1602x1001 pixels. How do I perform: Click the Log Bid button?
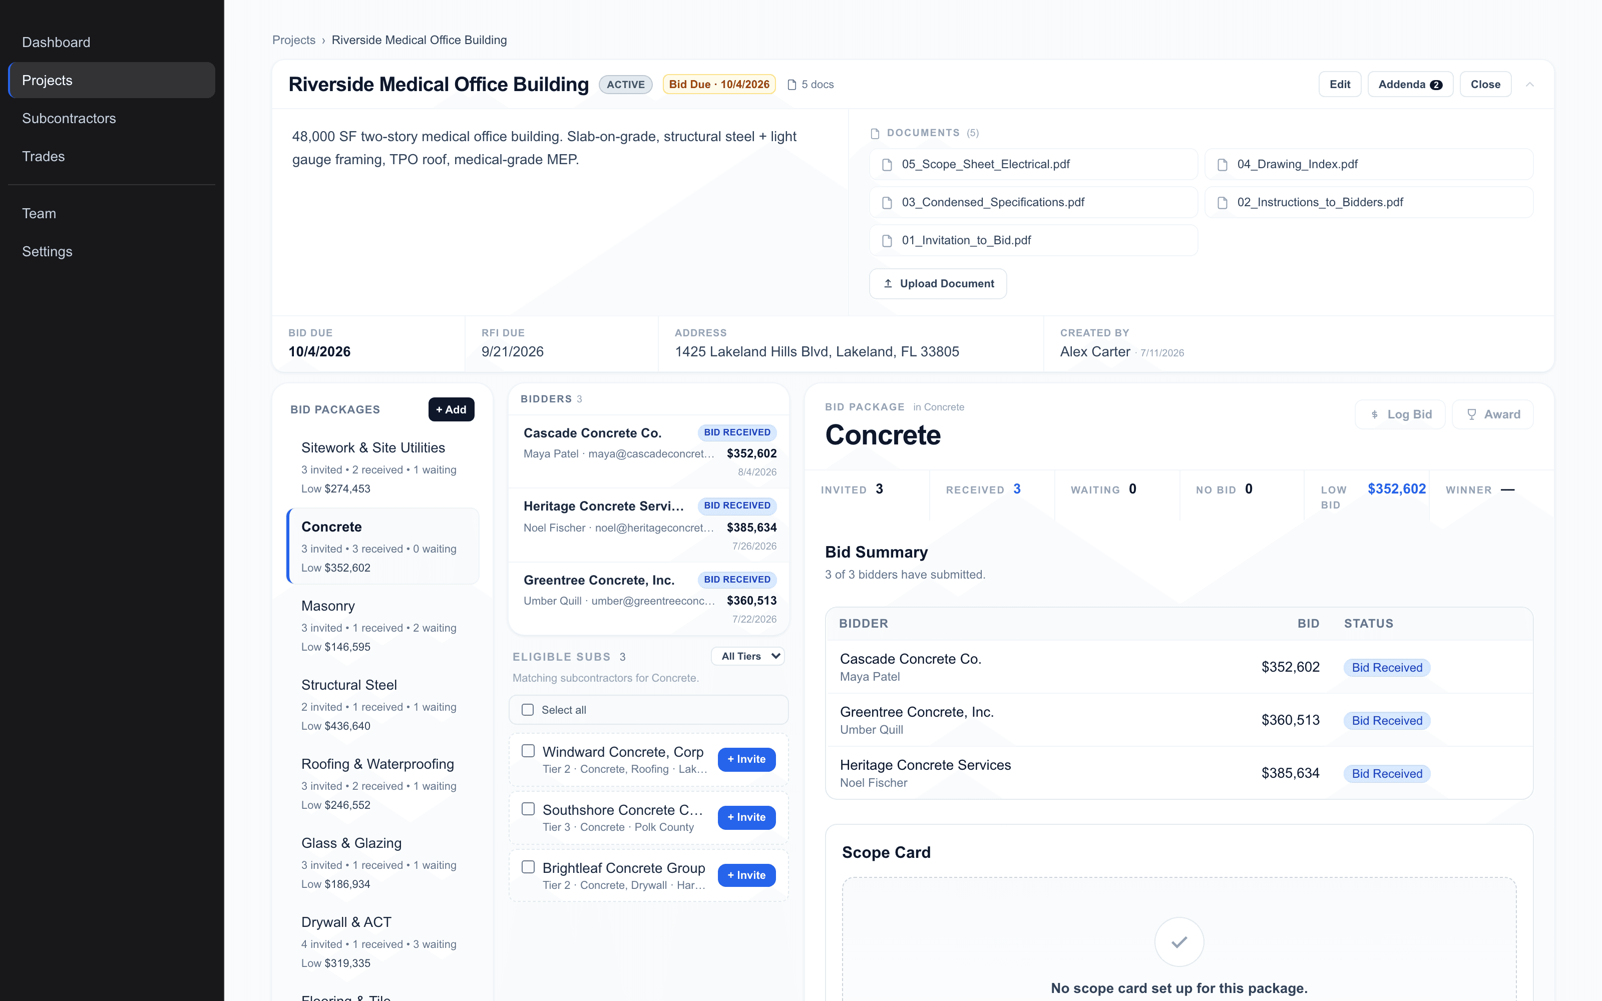click(x=1400, y=414)
